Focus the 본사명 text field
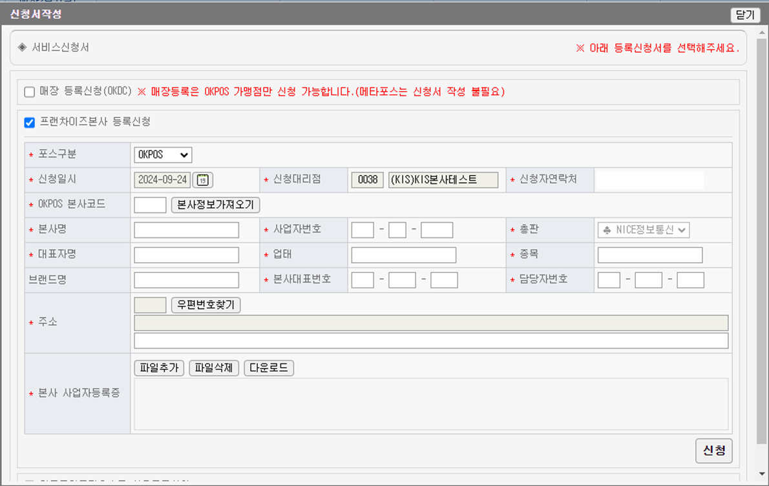769x486 pixels. pos(186,230)
